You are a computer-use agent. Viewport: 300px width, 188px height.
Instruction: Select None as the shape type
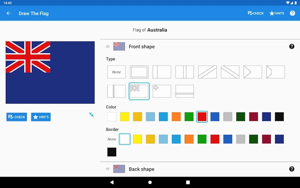coord(116,72)
